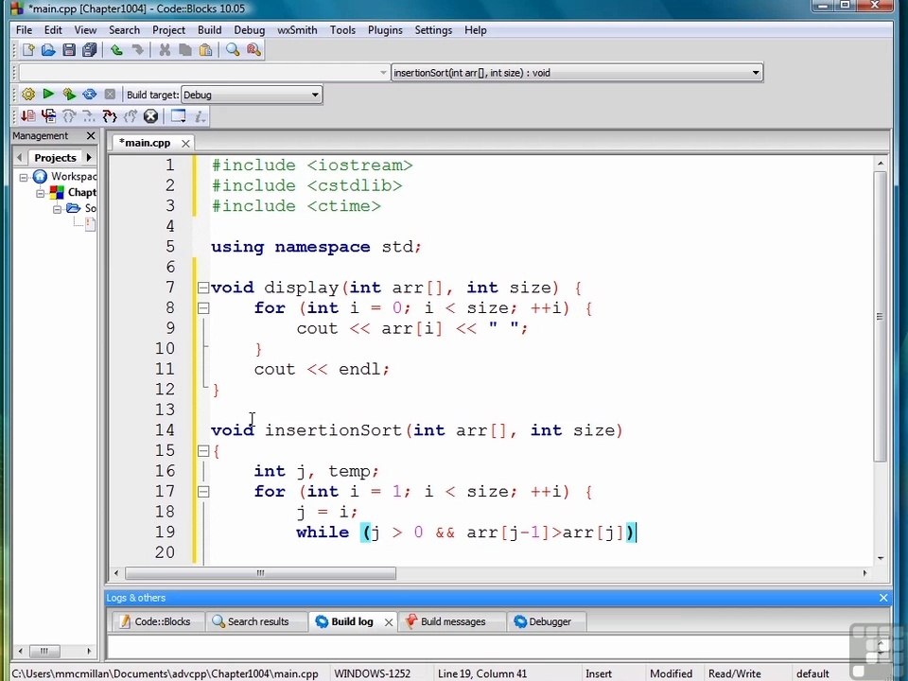Click the editor scrollbar down arrow
This screenshot has width=908, height=681.
(881, 558)
